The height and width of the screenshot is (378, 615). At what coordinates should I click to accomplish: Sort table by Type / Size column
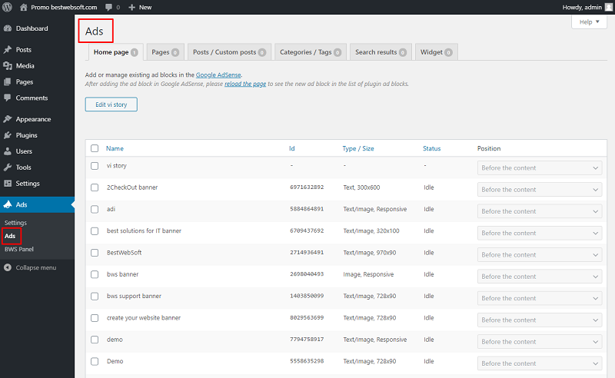tap(358, 148)
